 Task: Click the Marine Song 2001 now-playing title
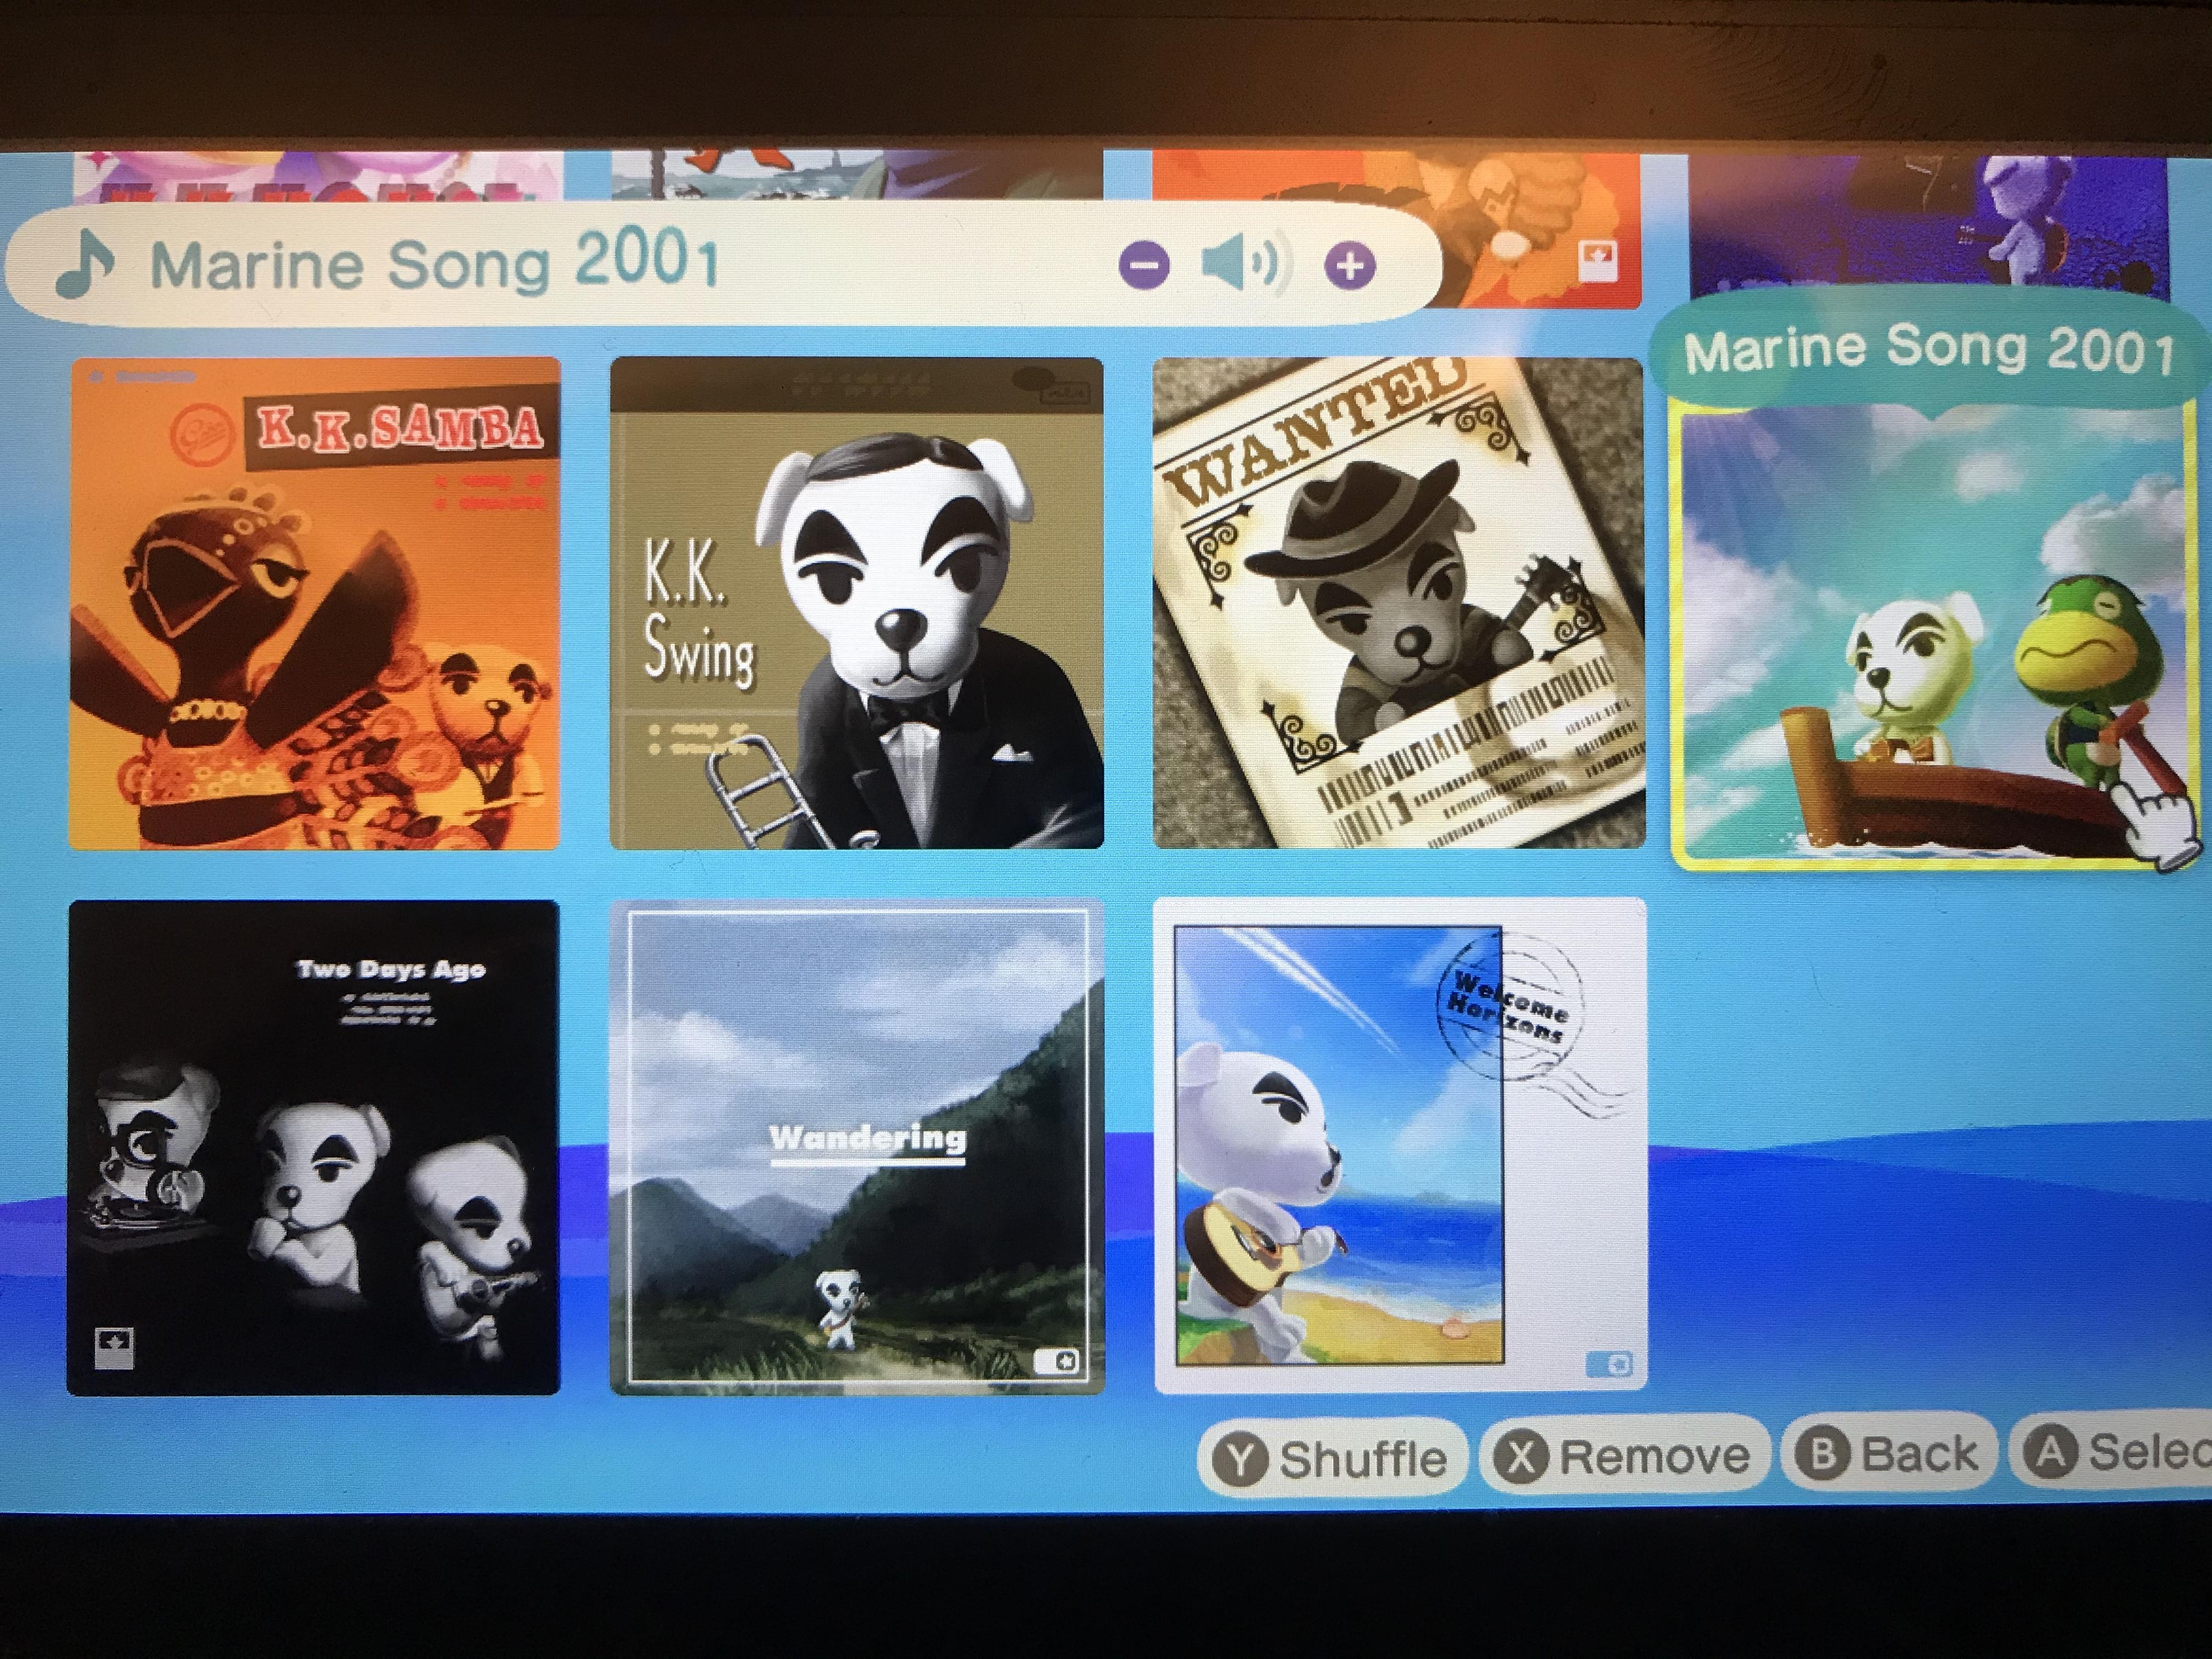434,264
